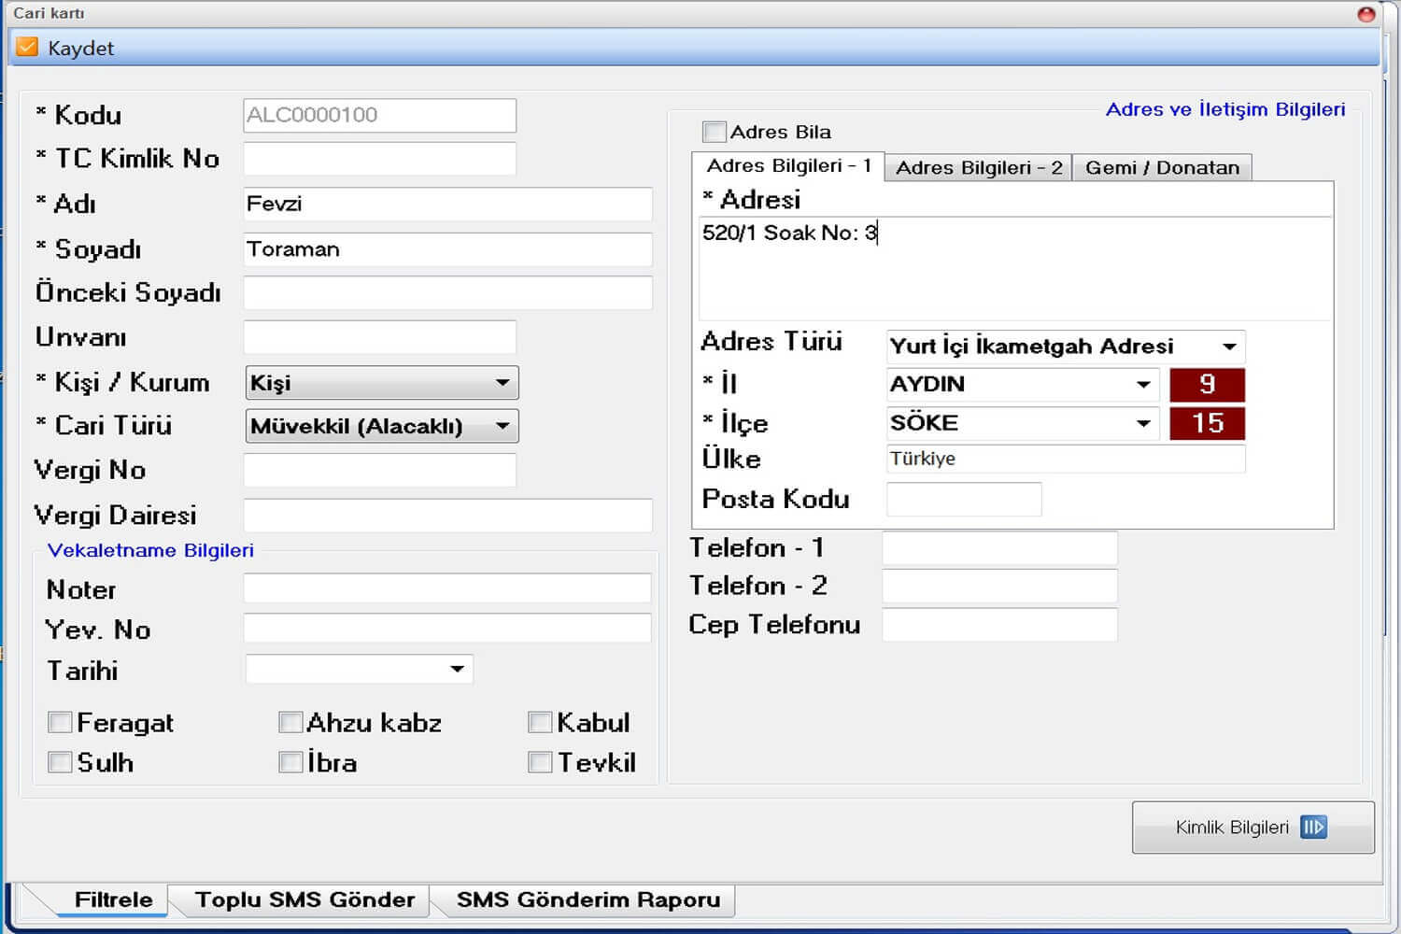Expand the İl dropdown showing AYDIN
Viewport: 1401px width, 934px height.
point(1143,385)
